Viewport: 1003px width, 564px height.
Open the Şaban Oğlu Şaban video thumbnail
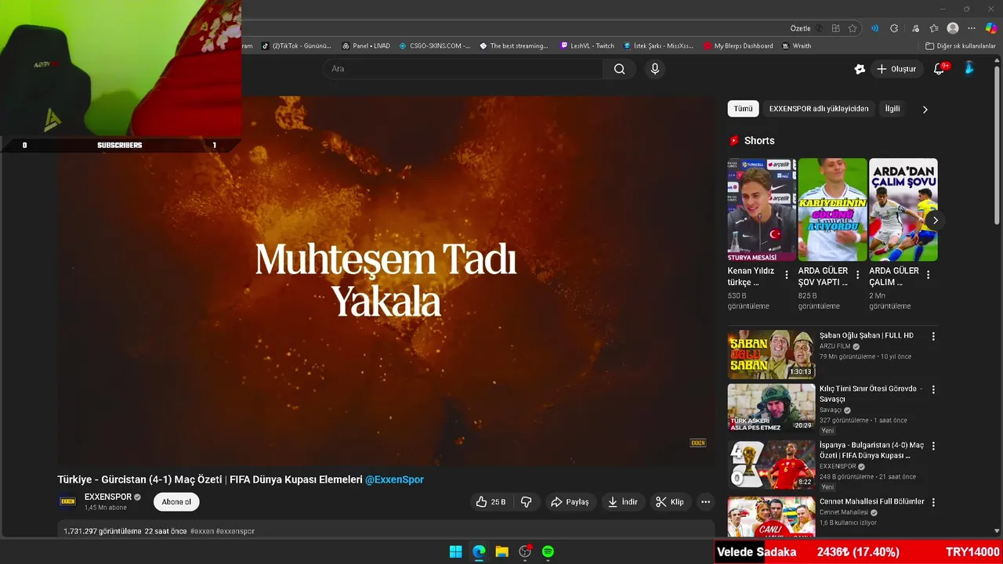pos(771,355)
